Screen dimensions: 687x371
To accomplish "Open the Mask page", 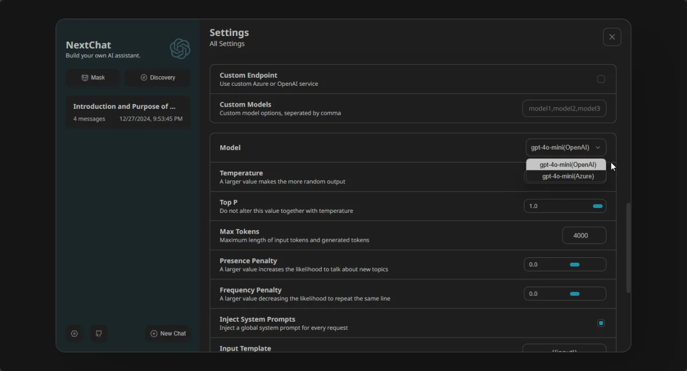I will click(x=93, y=78).
